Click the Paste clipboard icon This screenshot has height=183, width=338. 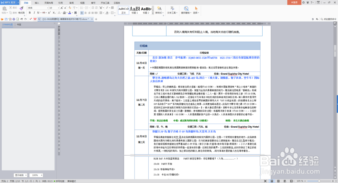[4, 9]
